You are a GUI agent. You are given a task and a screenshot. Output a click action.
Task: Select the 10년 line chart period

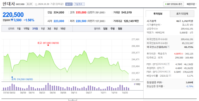pos(63,29)
